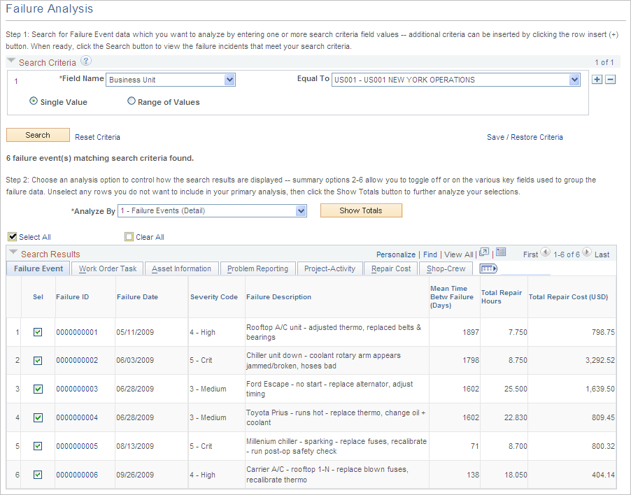Open Save / Restore Criteria link
Viewport: 631px width, 495px height.
point(525,137)
